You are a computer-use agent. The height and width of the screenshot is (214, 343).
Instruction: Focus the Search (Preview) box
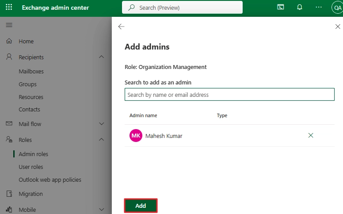pos(182,7)
